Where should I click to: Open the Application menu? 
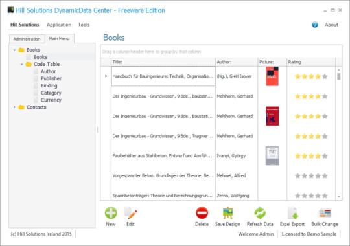click(59, 25)
